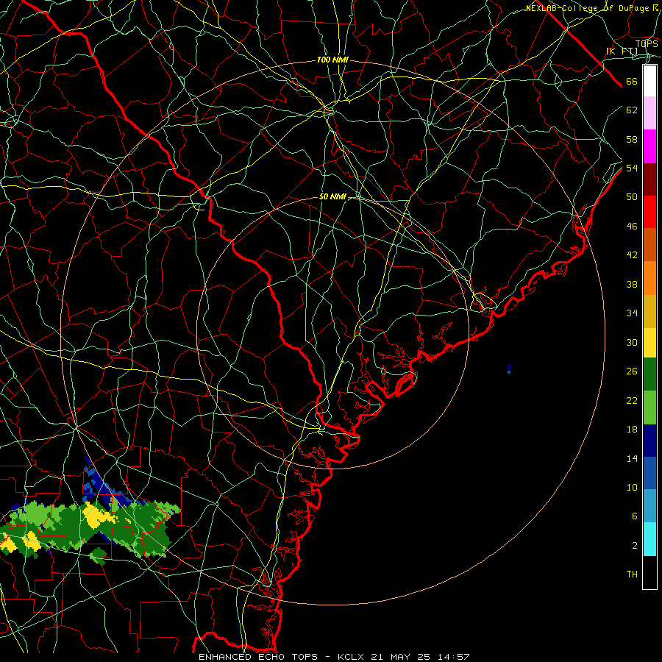Viewport: 662px width, 662px height.
Task: Click the navy blue legend swatch
Action: [649, 441]
